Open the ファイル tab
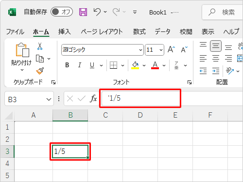This screenshot has width=243, height=182. click(x=15, y=31)
